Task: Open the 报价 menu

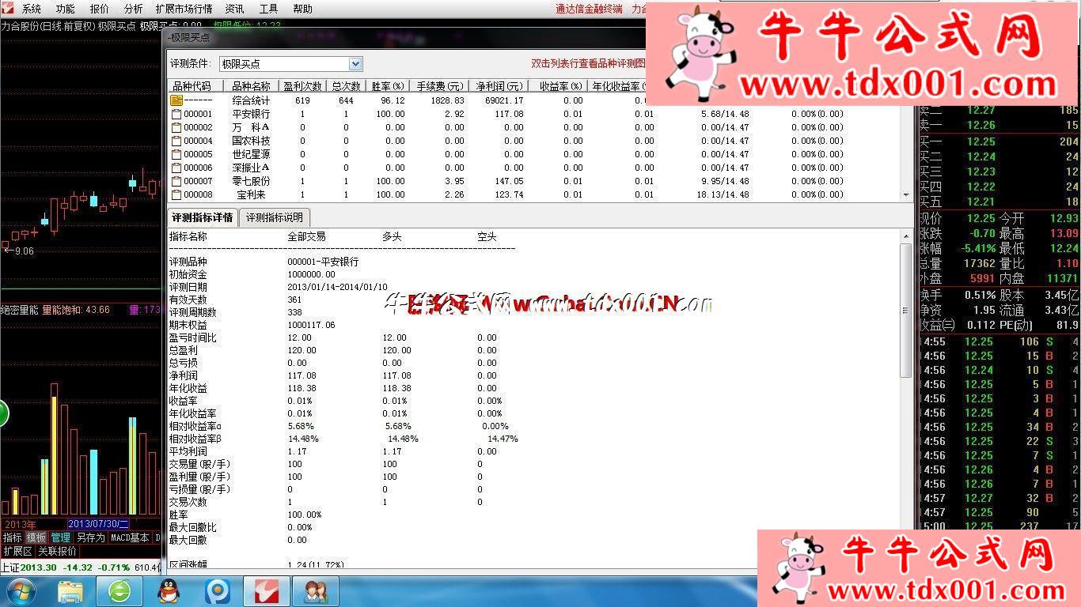Action: [x=100, y=9]
